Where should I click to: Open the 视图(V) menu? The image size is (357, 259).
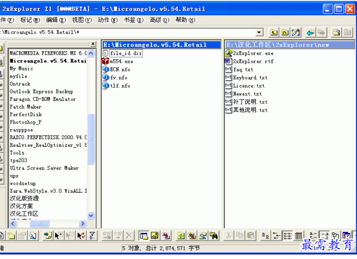pos(82,20)
